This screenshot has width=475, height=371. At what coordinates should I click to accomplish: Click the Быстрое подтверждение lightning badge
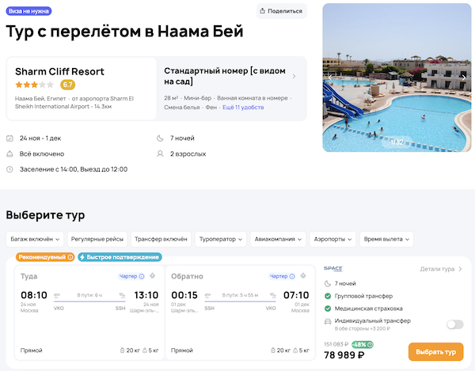[119, 257]
